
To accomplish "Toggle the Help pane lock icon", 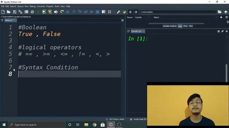I will (221, 17).
